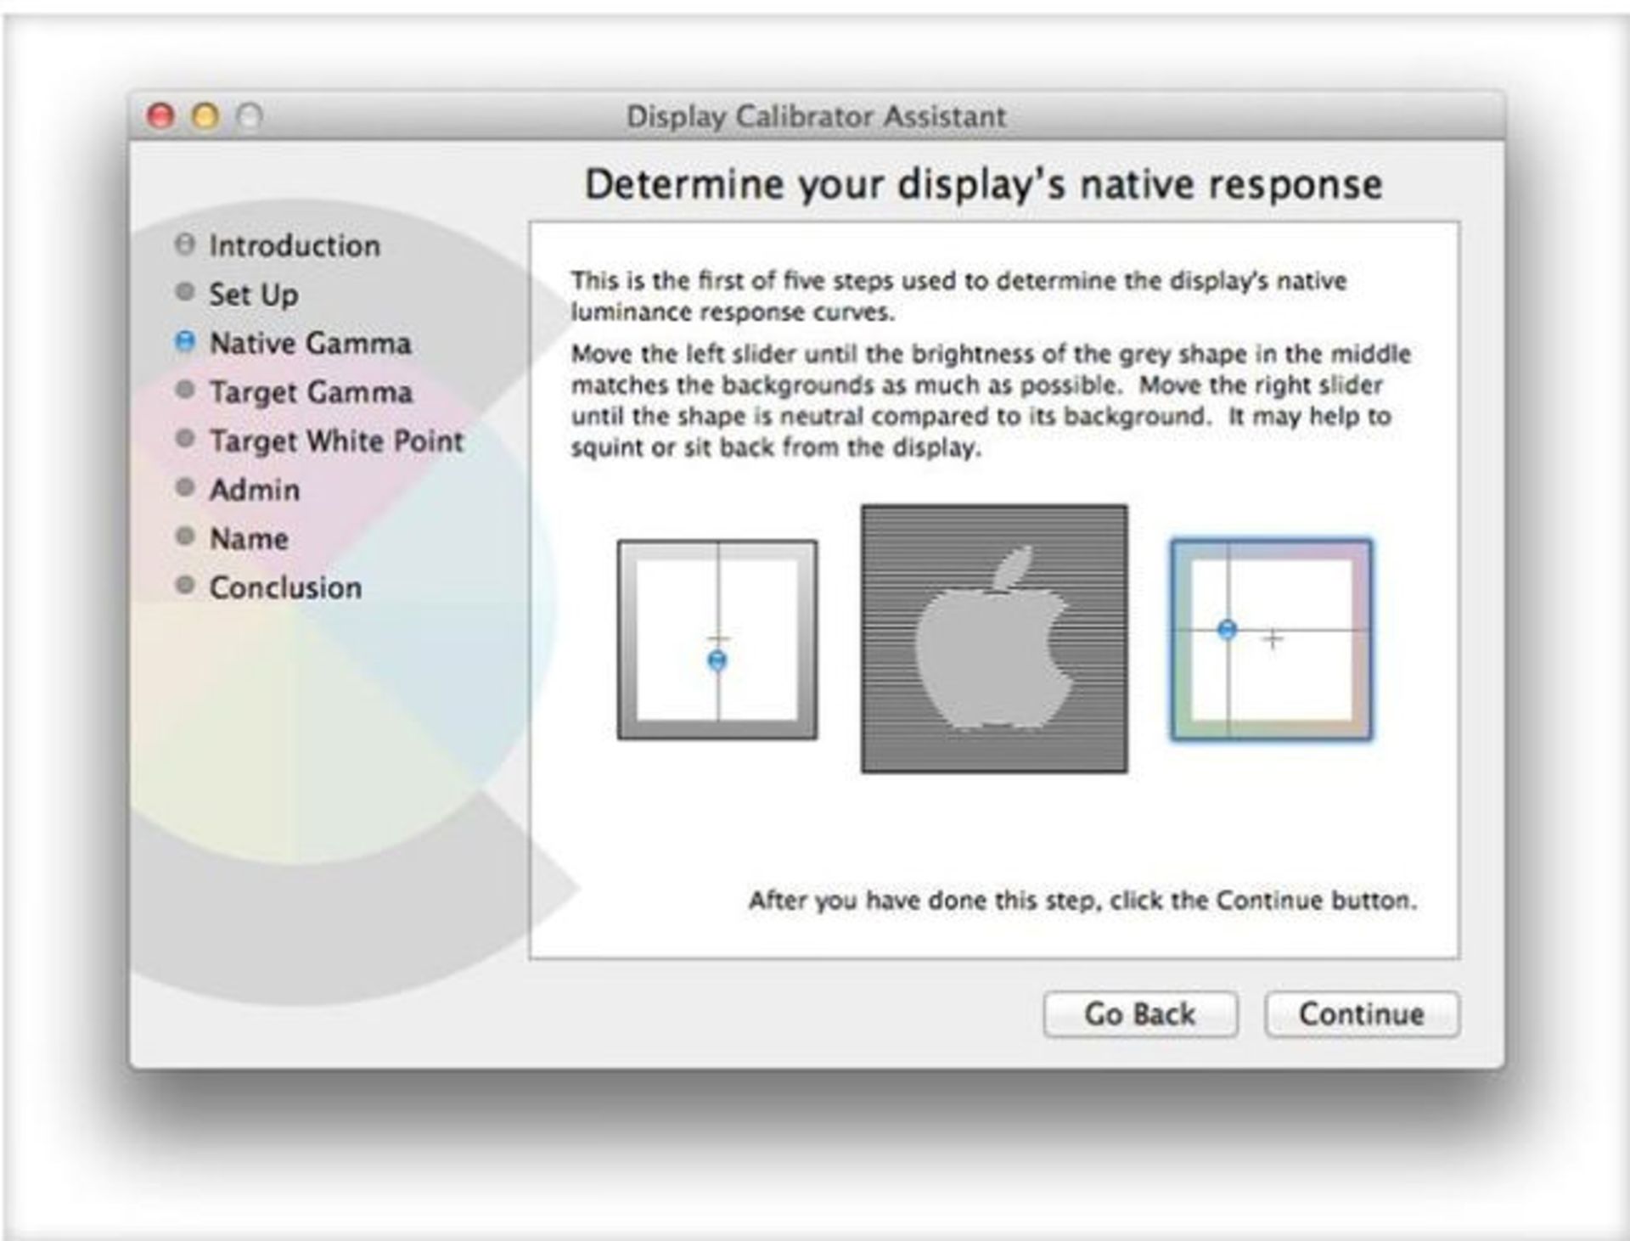Select the Conclusion step
This screenshot has width=1630, height=1241.
point(268,587)
